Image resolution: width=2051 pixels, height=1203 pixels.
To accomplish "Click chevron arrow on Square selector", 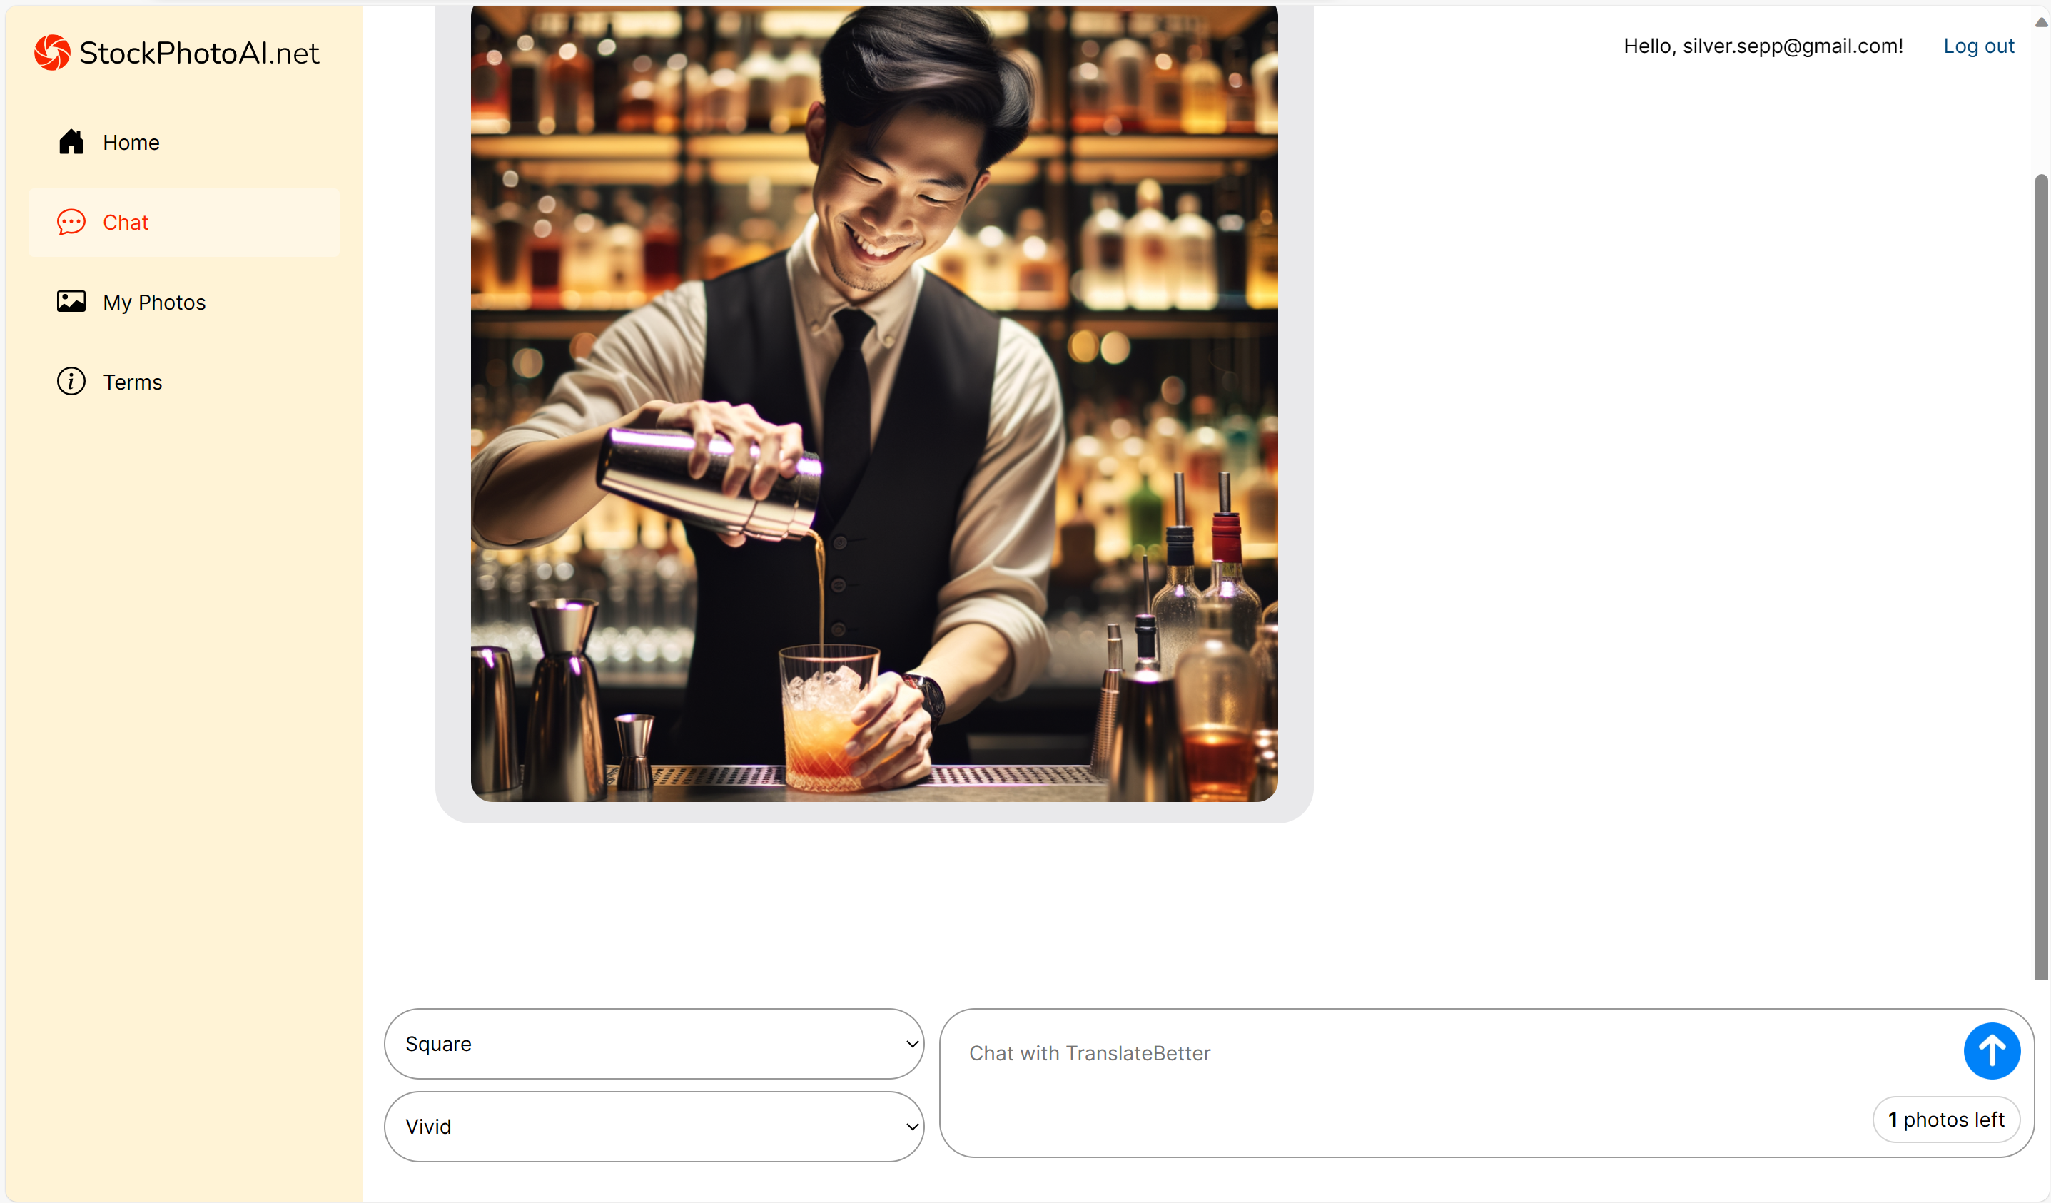I will tap(911, 1043).
